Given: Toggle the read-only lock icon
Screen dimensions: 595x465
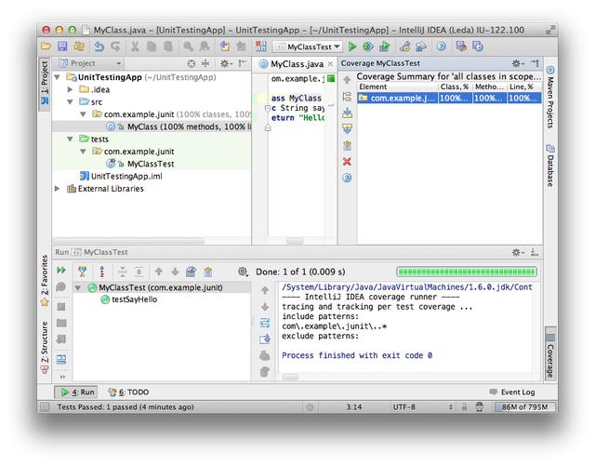Looking at the screenshot, I should pos(464,407).
